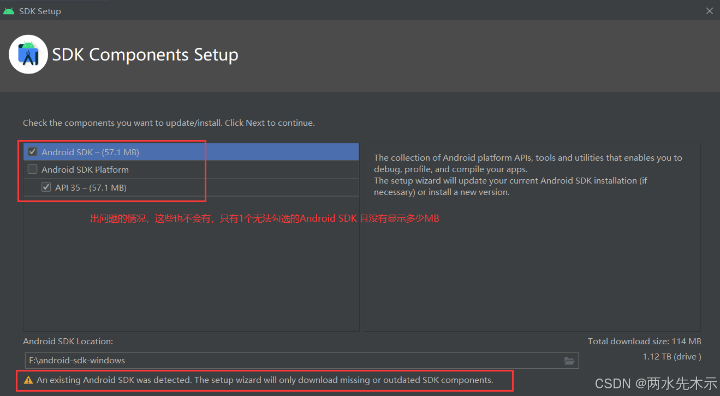Click the checkmark icon beside Android SDK
The image size is (720, 396).
[32, 151]
